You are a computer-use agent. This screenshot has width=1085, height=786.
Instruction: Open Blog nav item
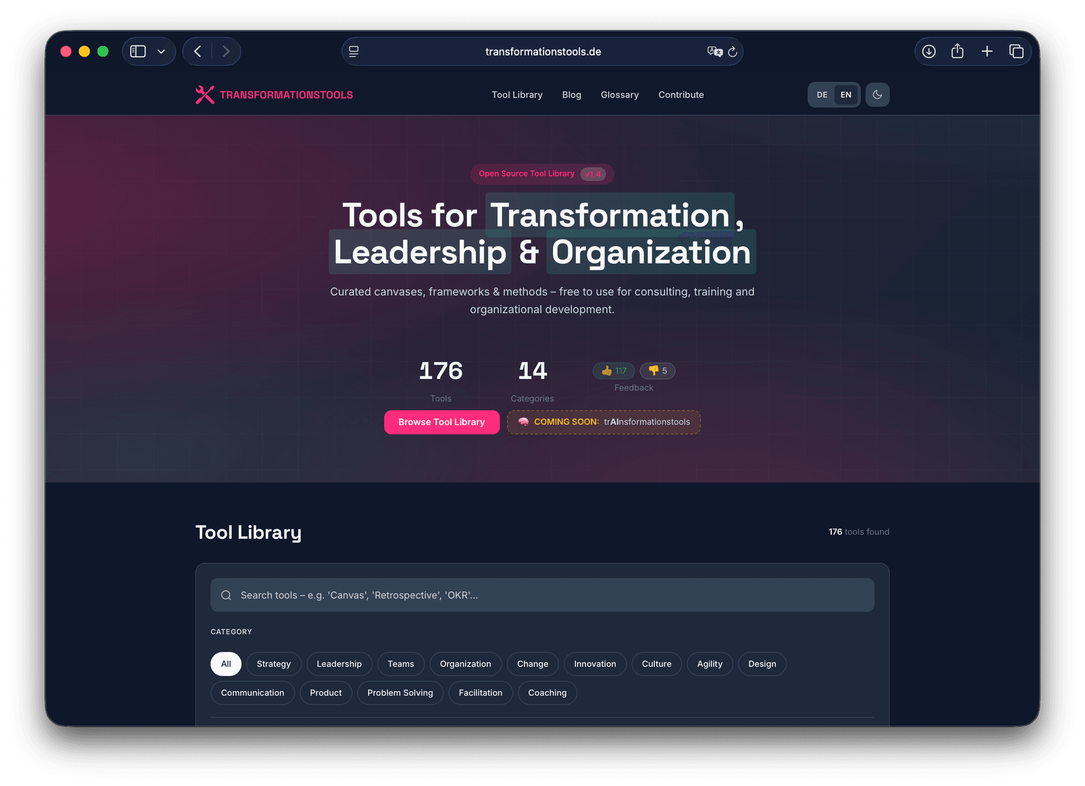[572, 95]
